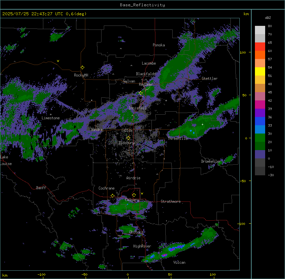Click the Innisfail city label
This screenshot has width=285, height=279.
tap(137, 108)
